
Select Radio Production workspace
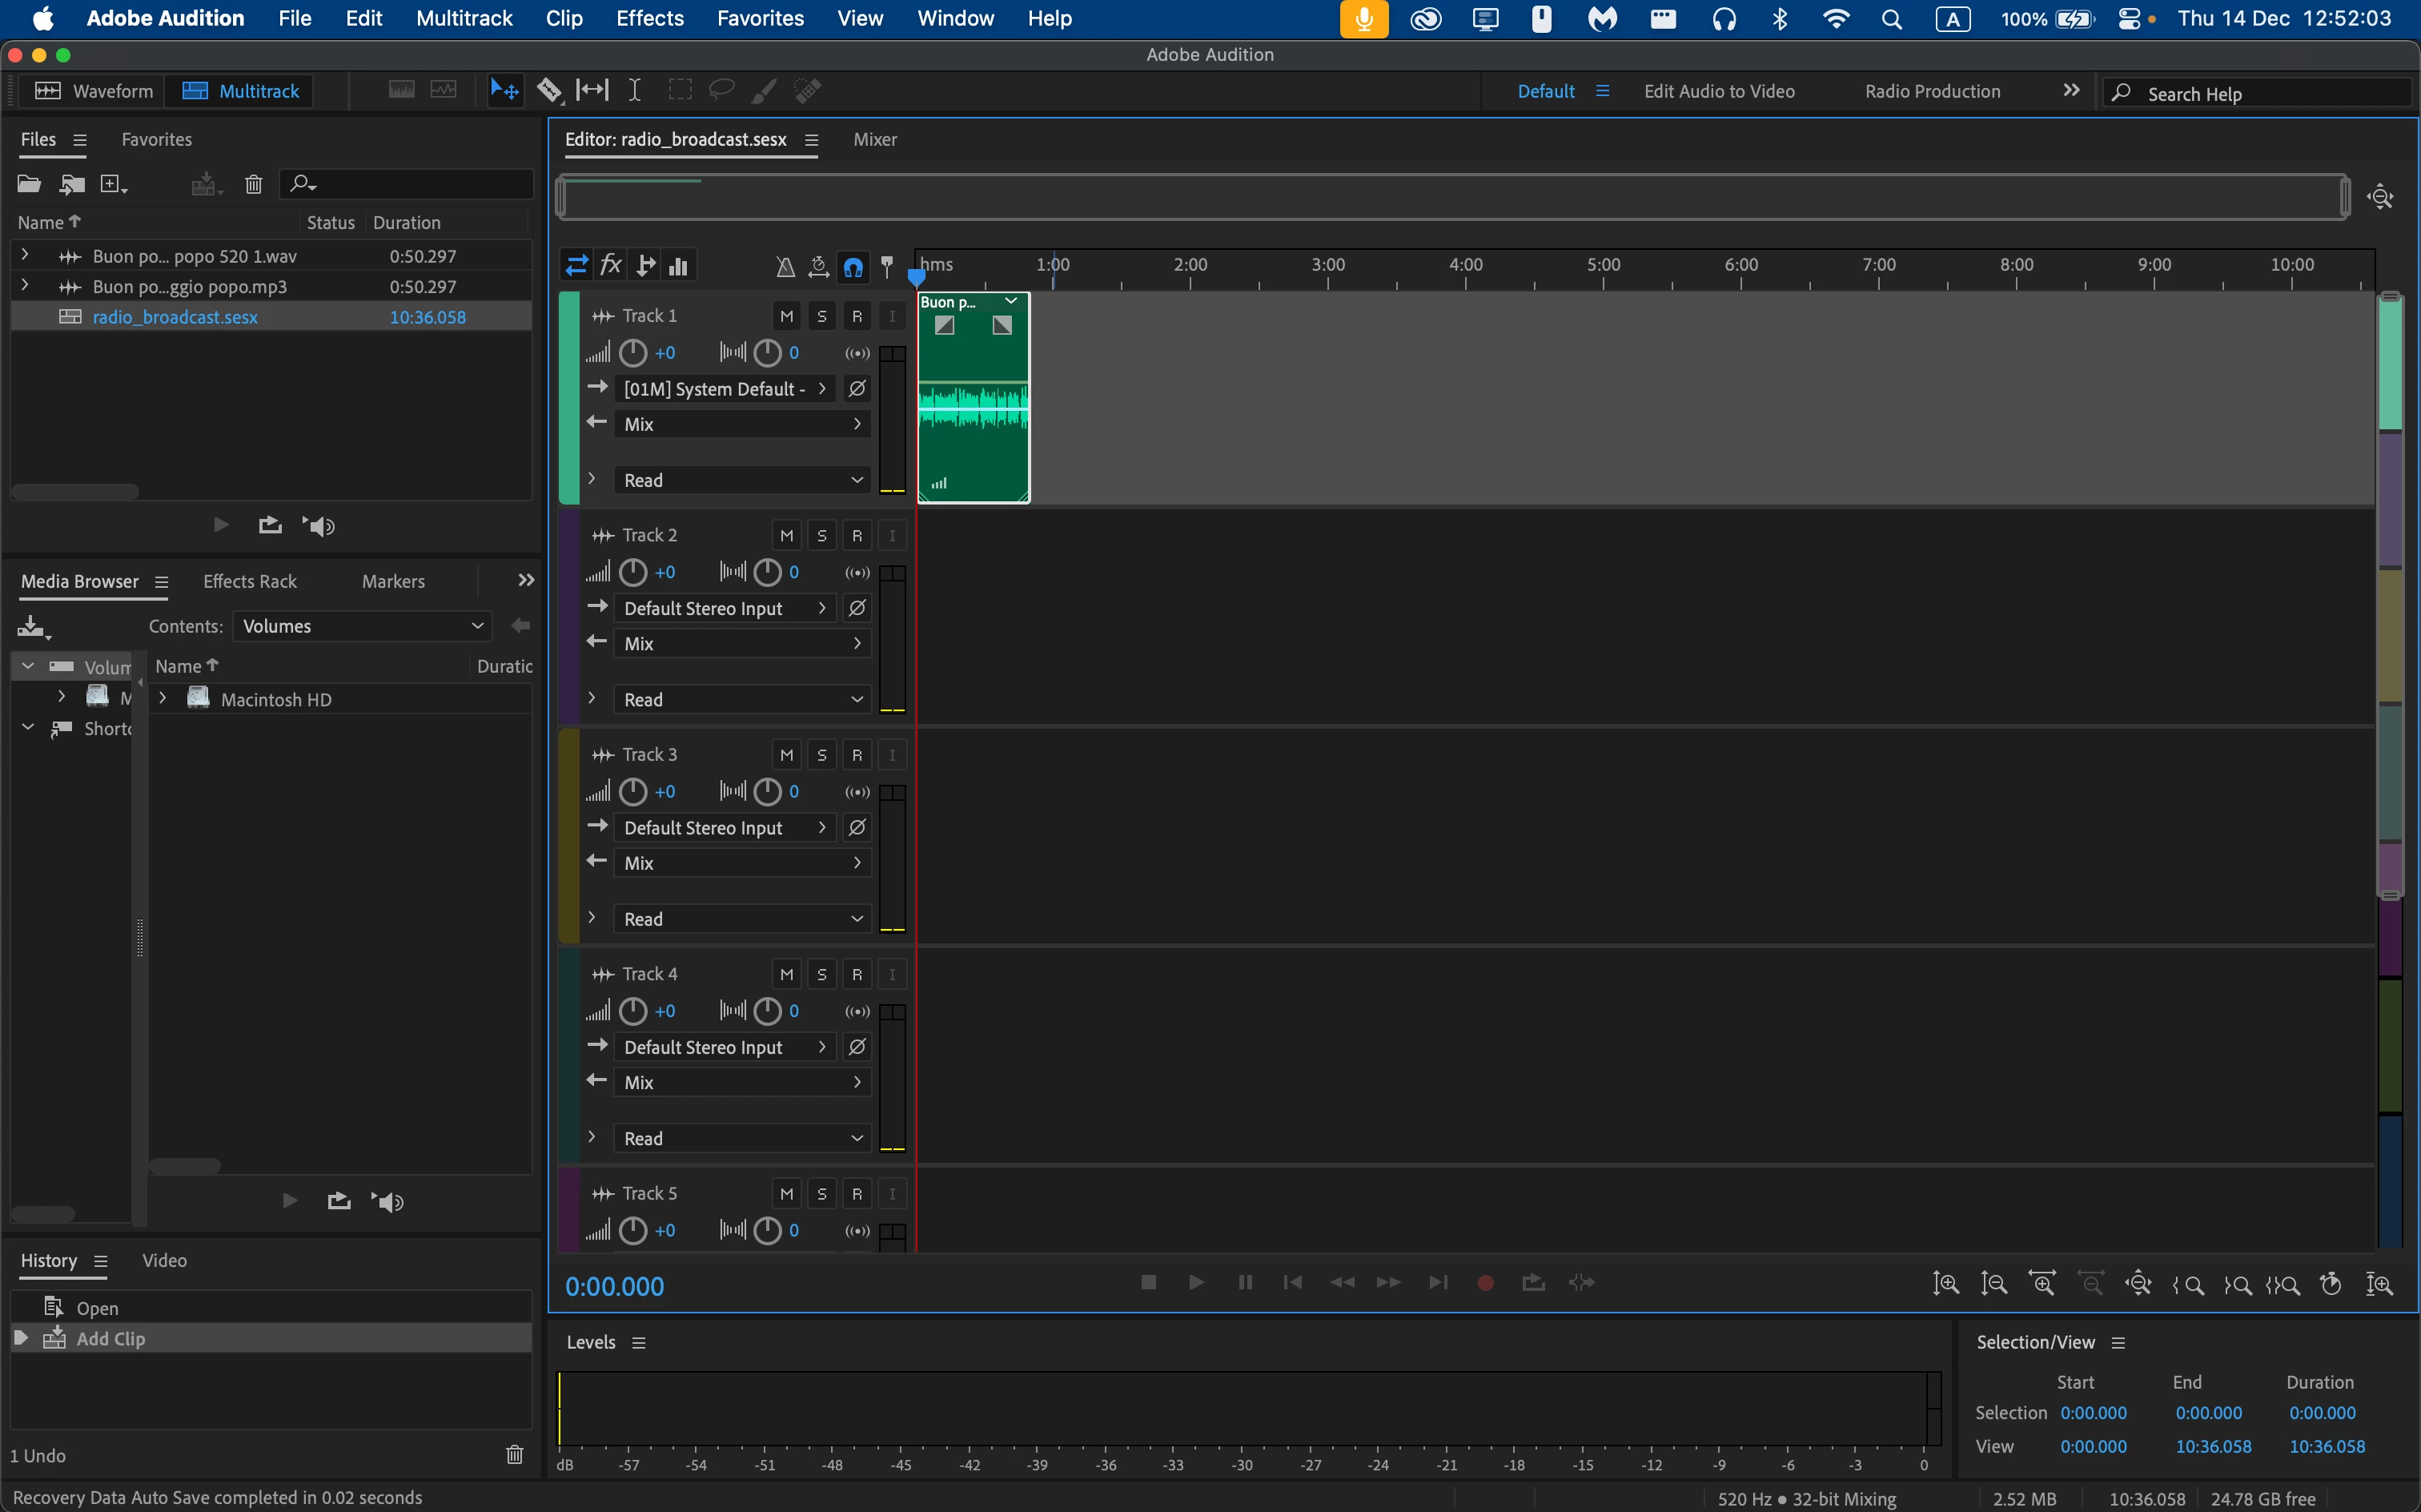1932,91
